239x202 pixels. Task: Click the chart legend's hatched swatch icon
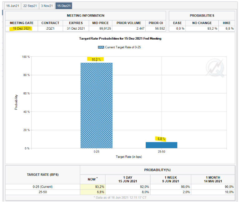click(x=101, y=47)
